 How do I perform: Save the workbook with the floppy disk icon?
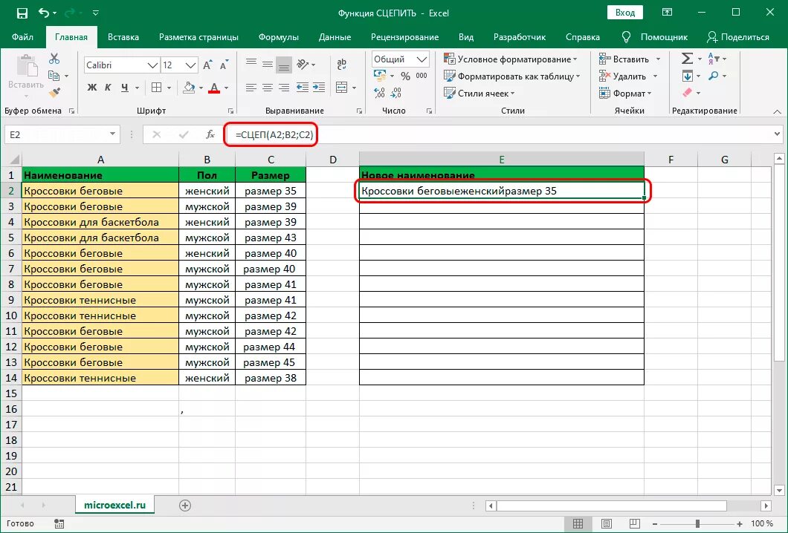[x=22, y=13]
